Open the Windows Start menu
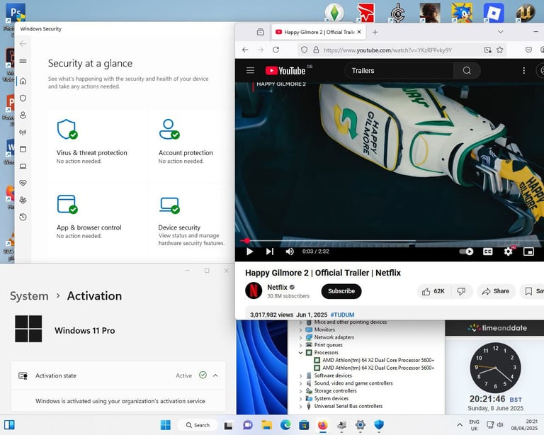Viewport: 544px width, 435px height. point(166,424)
